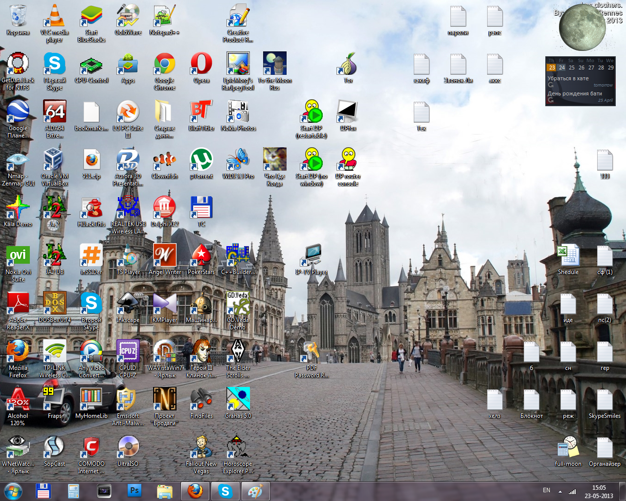This screenshot has width=626, height=501.
Task: Launch PokerStars shortcut
Action: tap(201, 260)
